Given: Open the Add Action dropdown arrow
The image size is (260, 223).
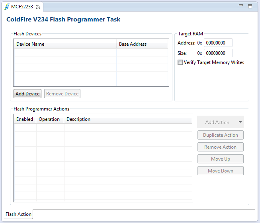Looking at the screenshot, I should [x=240, y=122].
